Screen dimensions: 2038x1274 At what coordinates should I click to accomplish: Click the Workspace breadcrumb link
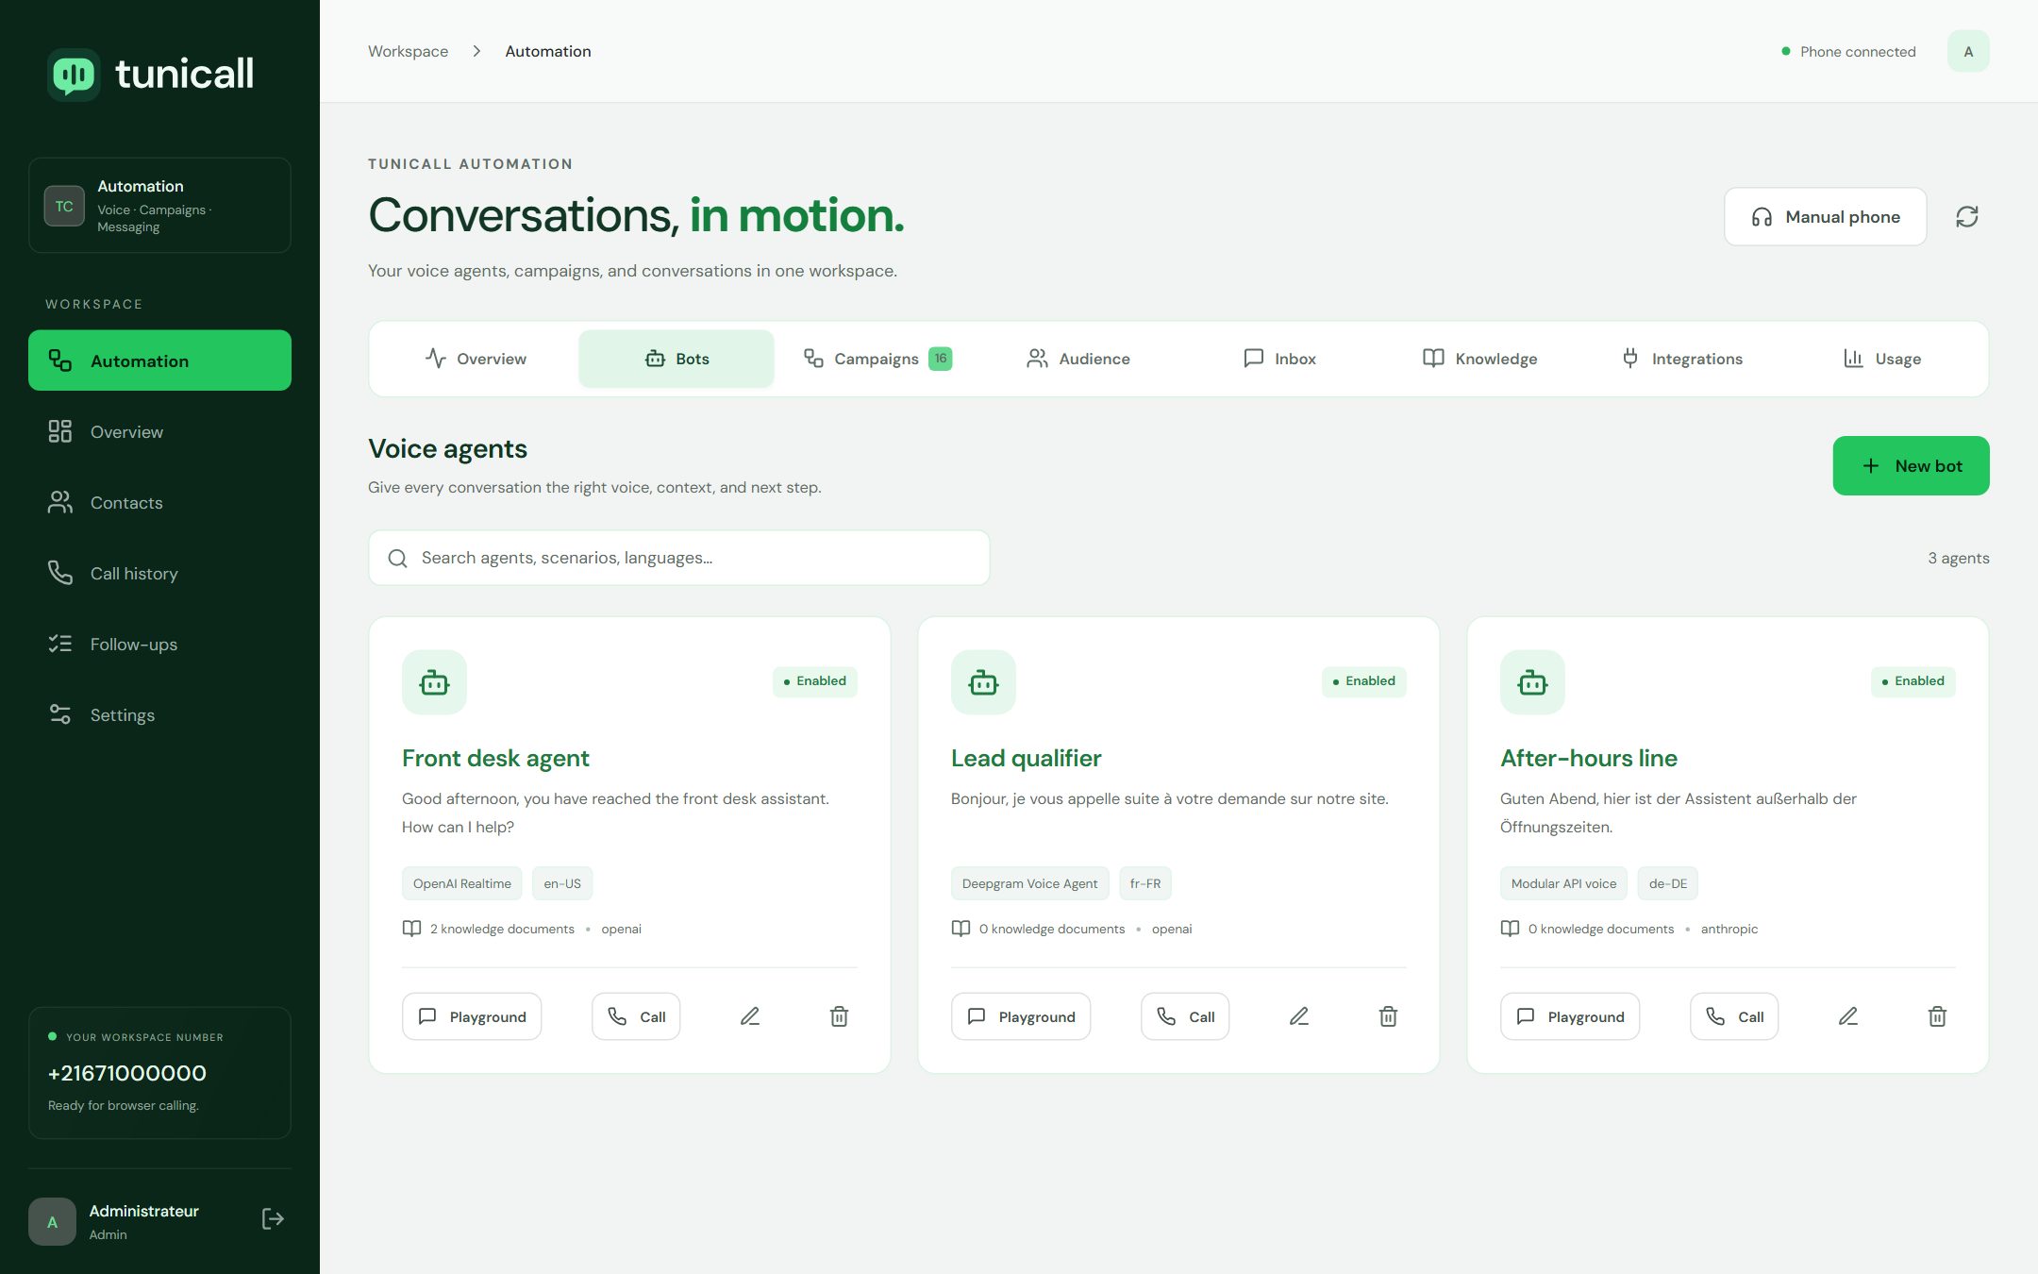coord(408,51)
